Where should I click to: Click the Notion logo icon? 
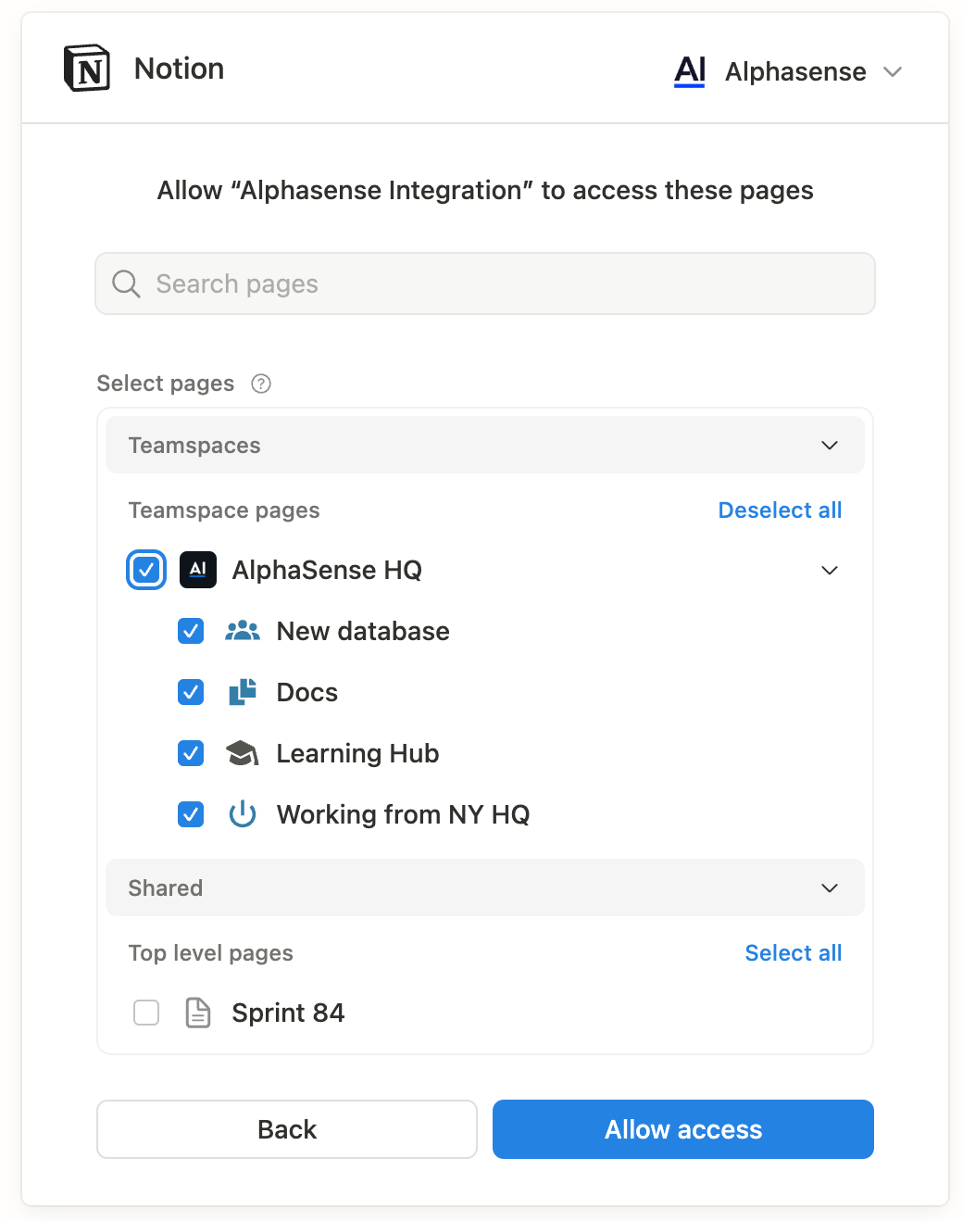pos(87,69)
